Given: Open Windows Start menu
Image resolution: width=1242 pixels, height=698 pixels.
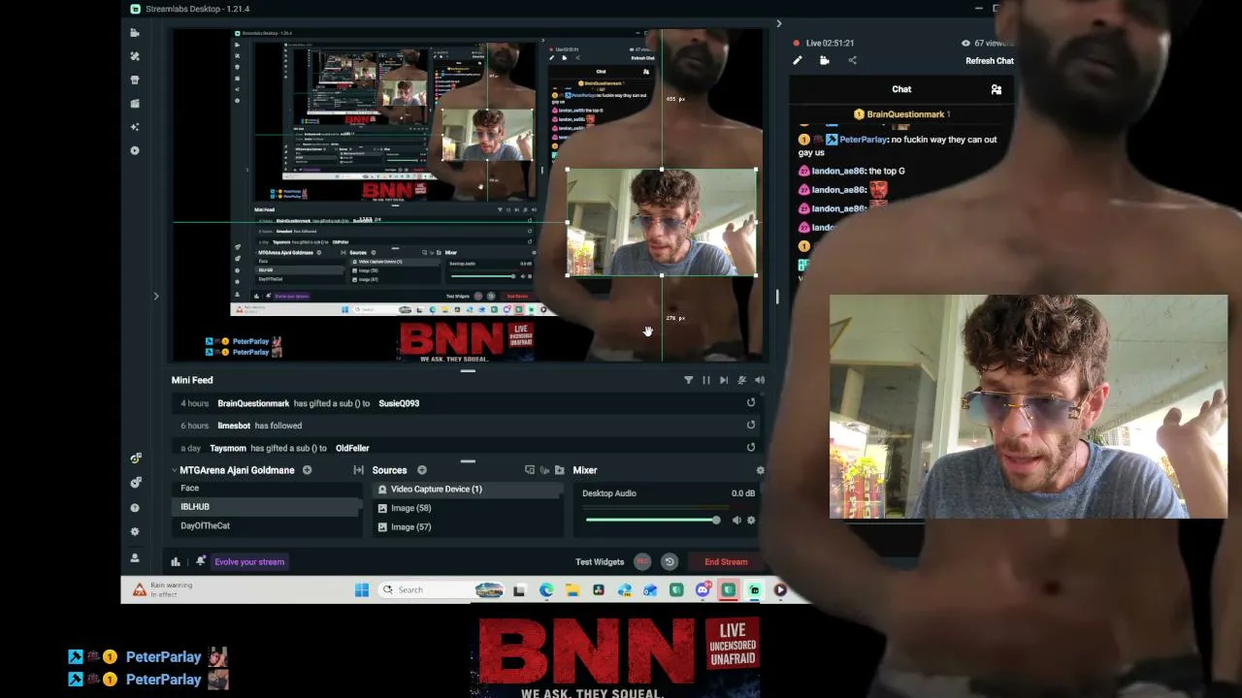Looking at the screenshot, I should [x=362, y=589].
